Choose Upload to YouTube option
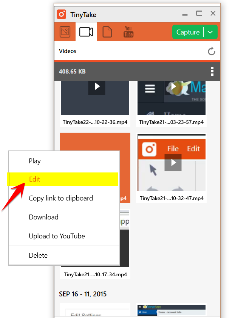The height and width of the screenshot is (318, 235). 64,236
